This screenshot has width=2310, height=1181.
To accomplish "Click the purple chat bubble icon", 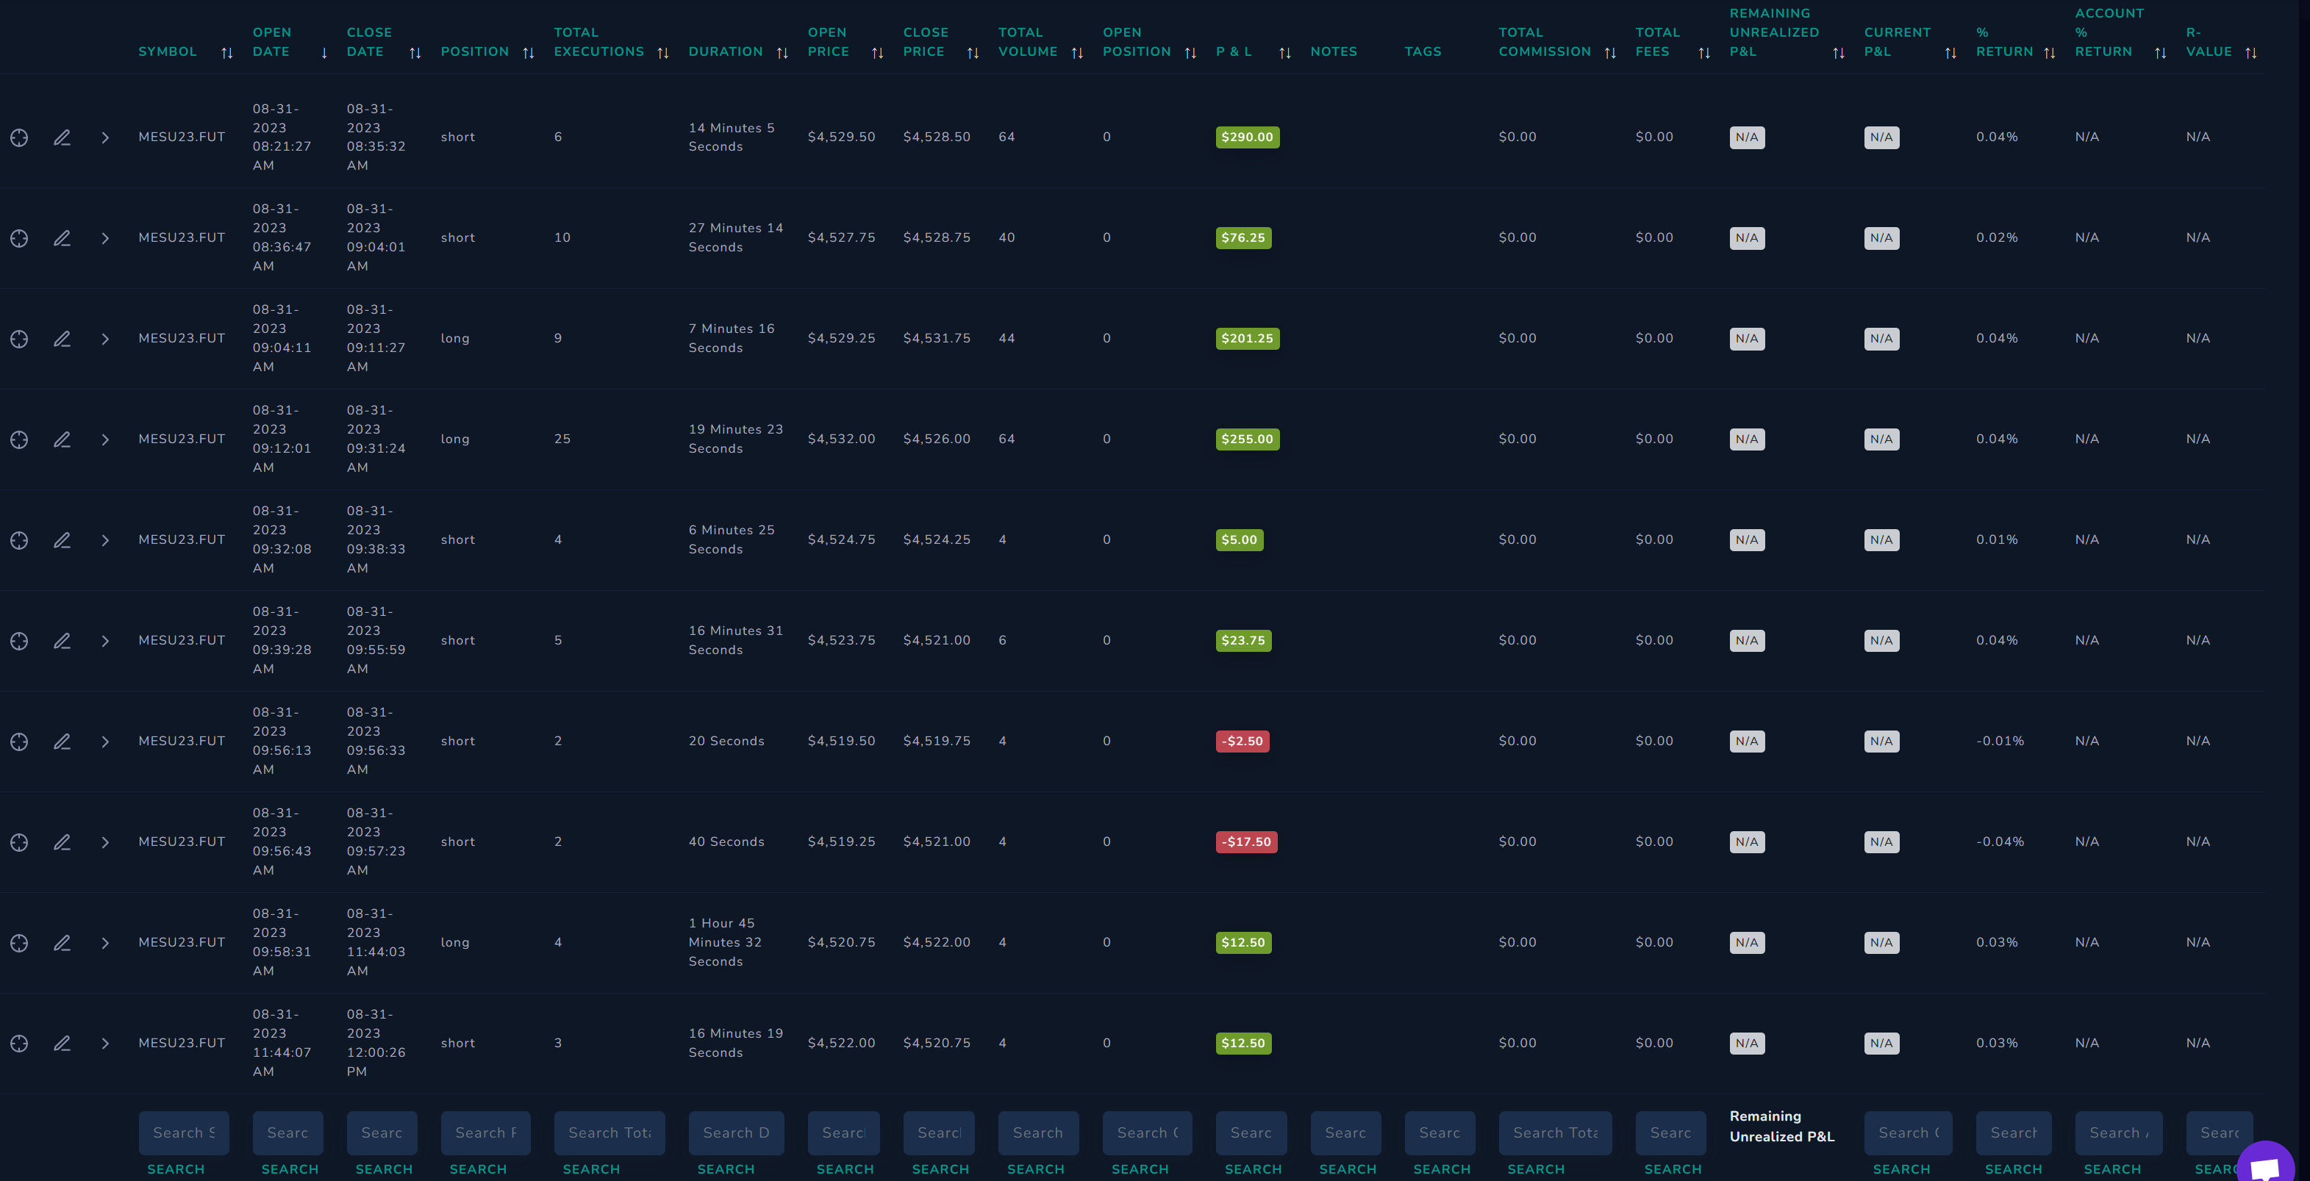I will (2266, 1165).
